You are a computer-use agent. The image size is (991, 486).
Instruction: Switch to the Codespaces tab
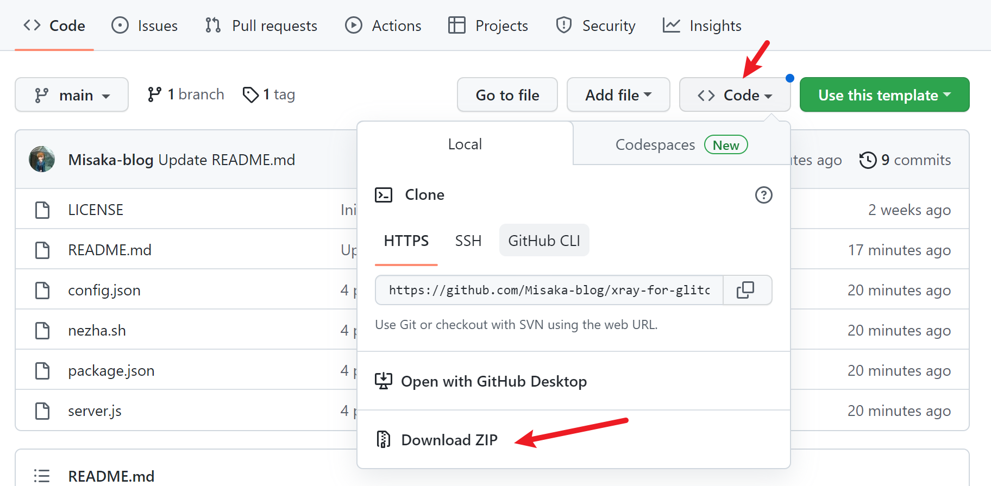pyautogui.click(x=681, y=145)
